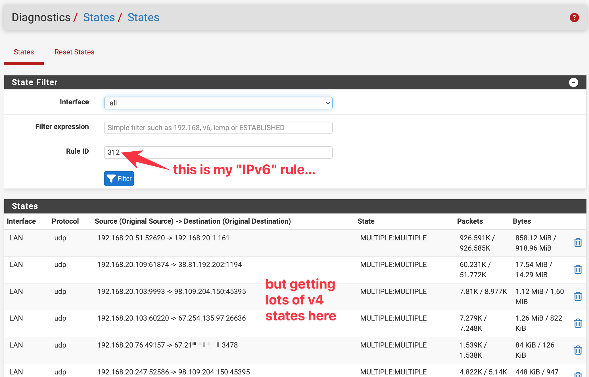Select the States tab
Viewport: 589px width, 377px height.
tap(24, 52)
